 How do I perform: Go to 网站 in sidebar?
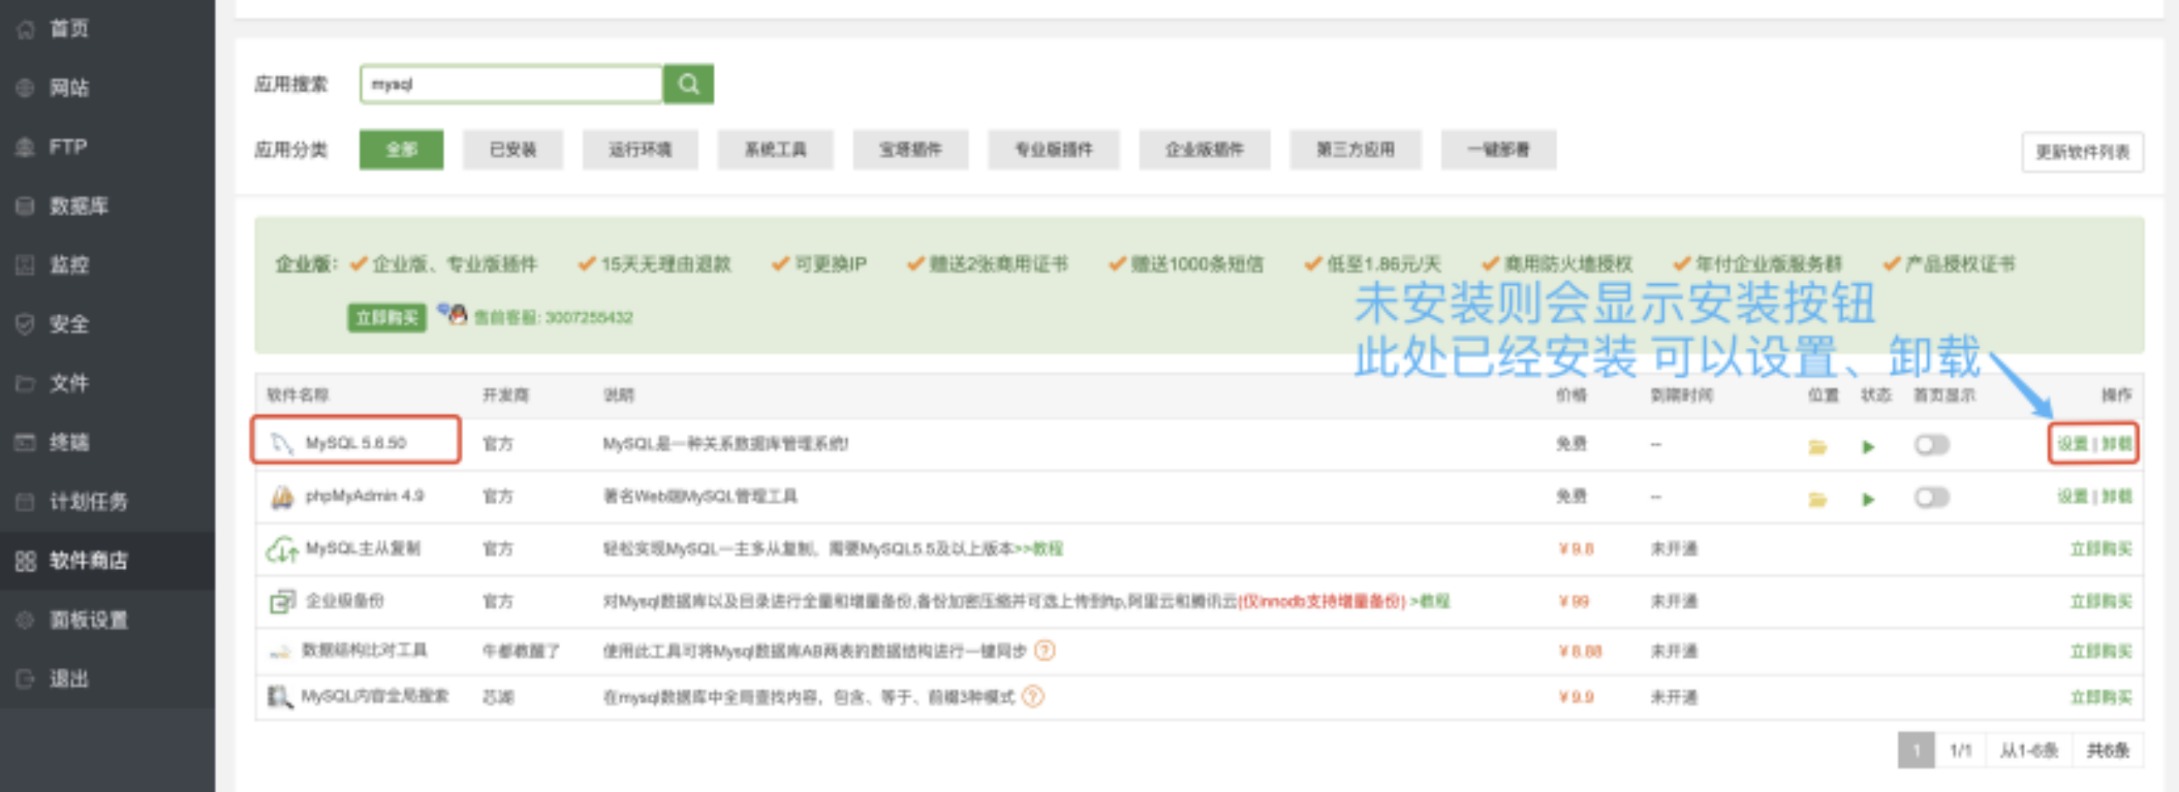pyautogui.click(x=69, y=88)
